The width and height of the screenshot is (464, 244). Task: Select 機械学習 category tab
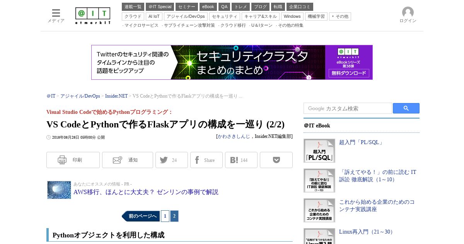coord(316,16)
